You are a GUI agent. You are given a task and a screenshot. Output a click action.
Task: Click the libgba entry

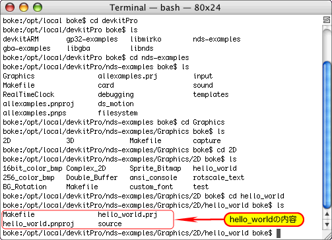click(x=79, y=49)
